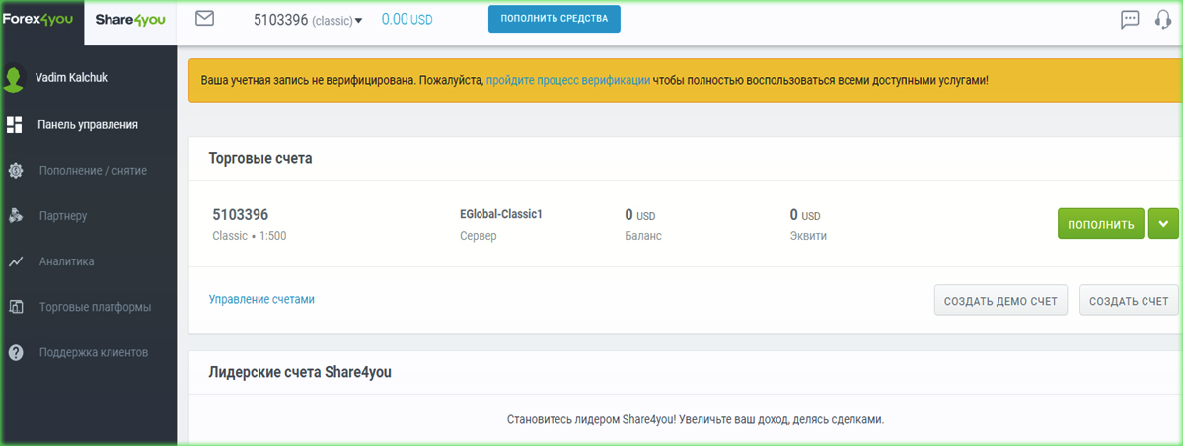Click the Пополнение / снятие gear icon
Viewport: 1183px width, 446px height.
(15, 171)
